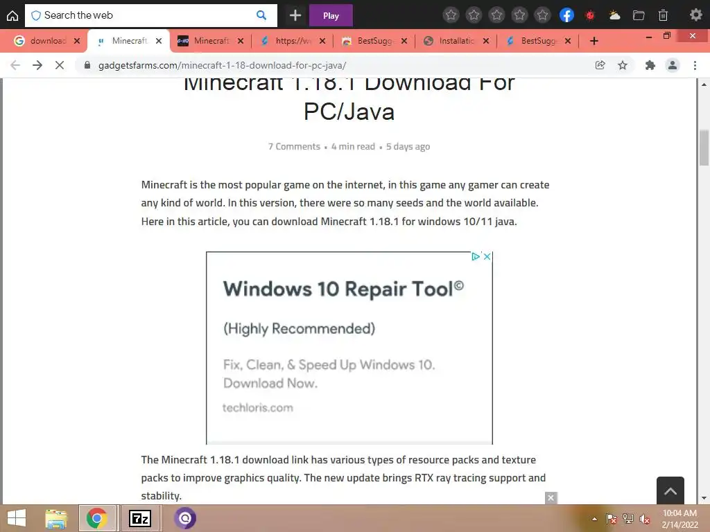Close the bottom banner with gray X
The height and width of the screenshot is (532, 710).
point(551,497)
